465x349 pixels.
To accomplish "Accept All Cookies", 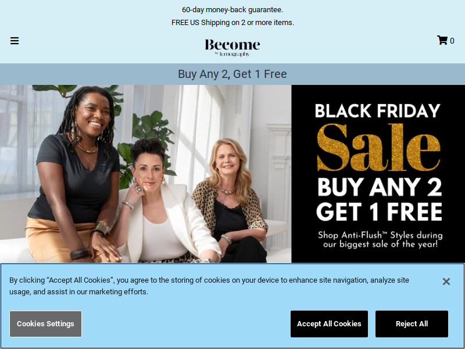I will click(329, 324).
